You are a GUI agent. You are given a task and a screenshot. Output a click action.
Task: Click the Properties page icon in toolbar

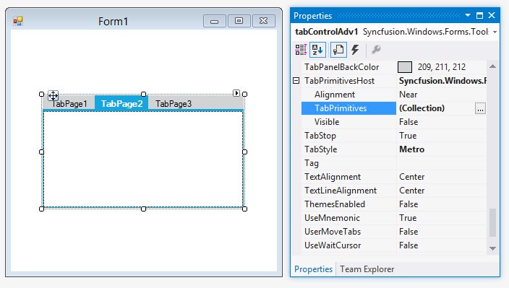[x=338, y=50]
